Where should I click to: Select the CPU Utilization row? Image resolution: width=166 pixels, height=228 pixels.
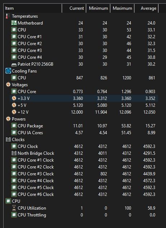(x=84, y=208)
